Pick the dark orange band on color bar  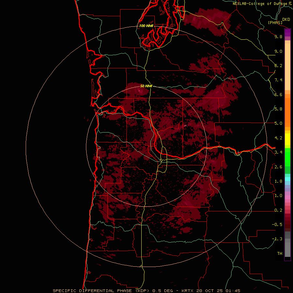coord(287,113)
